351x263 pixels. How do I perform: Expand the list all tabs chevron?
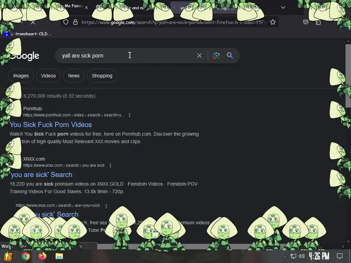pos(283,8)
